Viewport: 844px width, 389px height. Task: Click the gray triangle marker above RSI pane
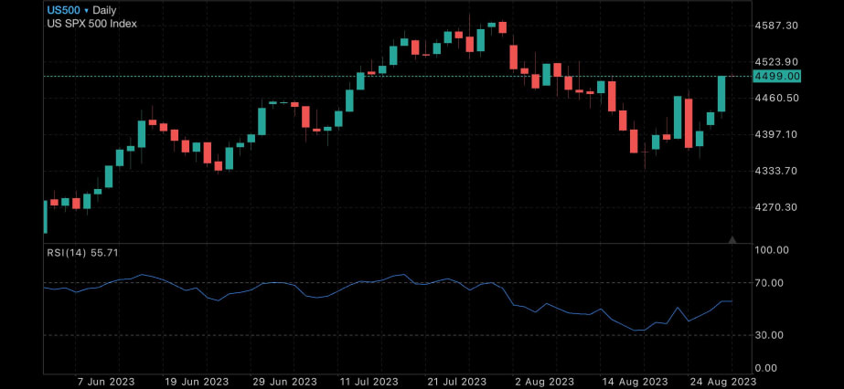(x=732, y=239)
